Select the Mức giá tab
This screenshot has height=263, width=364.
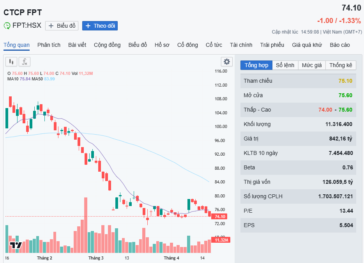click(x=312, y=65)
